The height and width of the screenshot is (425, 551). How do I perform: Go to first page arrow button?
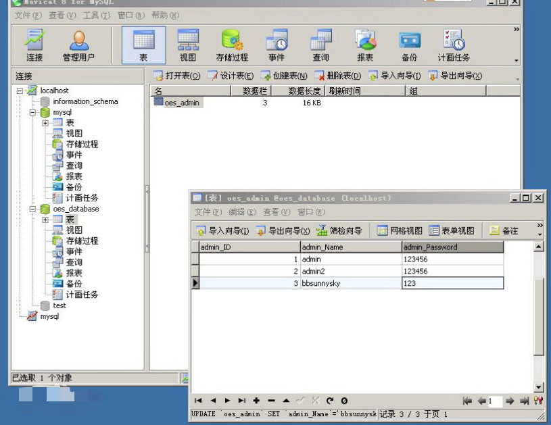pos(467,401)
